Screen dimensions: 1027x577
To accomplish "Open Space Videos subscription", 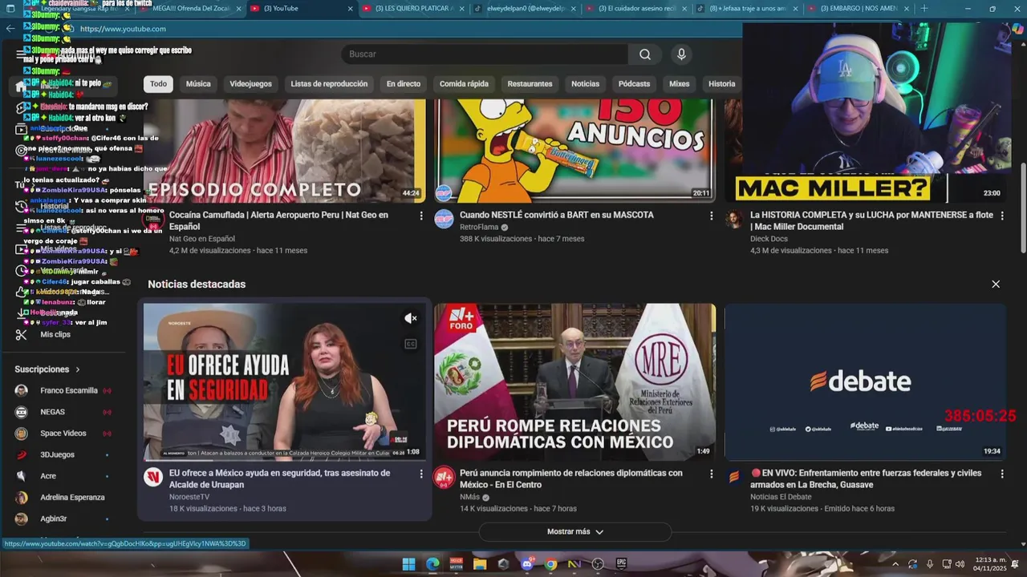I will click(x=63, y=434).
